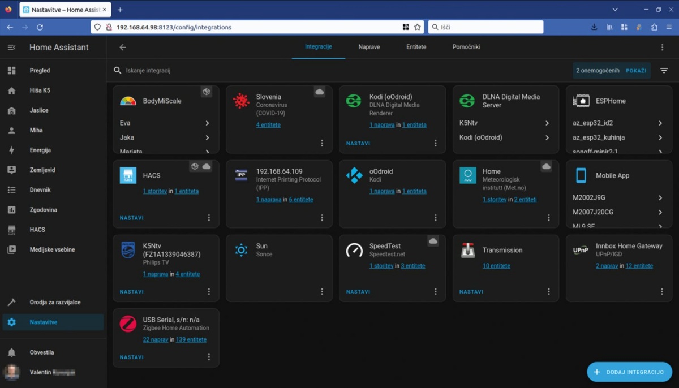Expand Eva entry in BodyMiScale
Image resolution: width=679 pixels, height=388 pixels.
pos(166,123)
